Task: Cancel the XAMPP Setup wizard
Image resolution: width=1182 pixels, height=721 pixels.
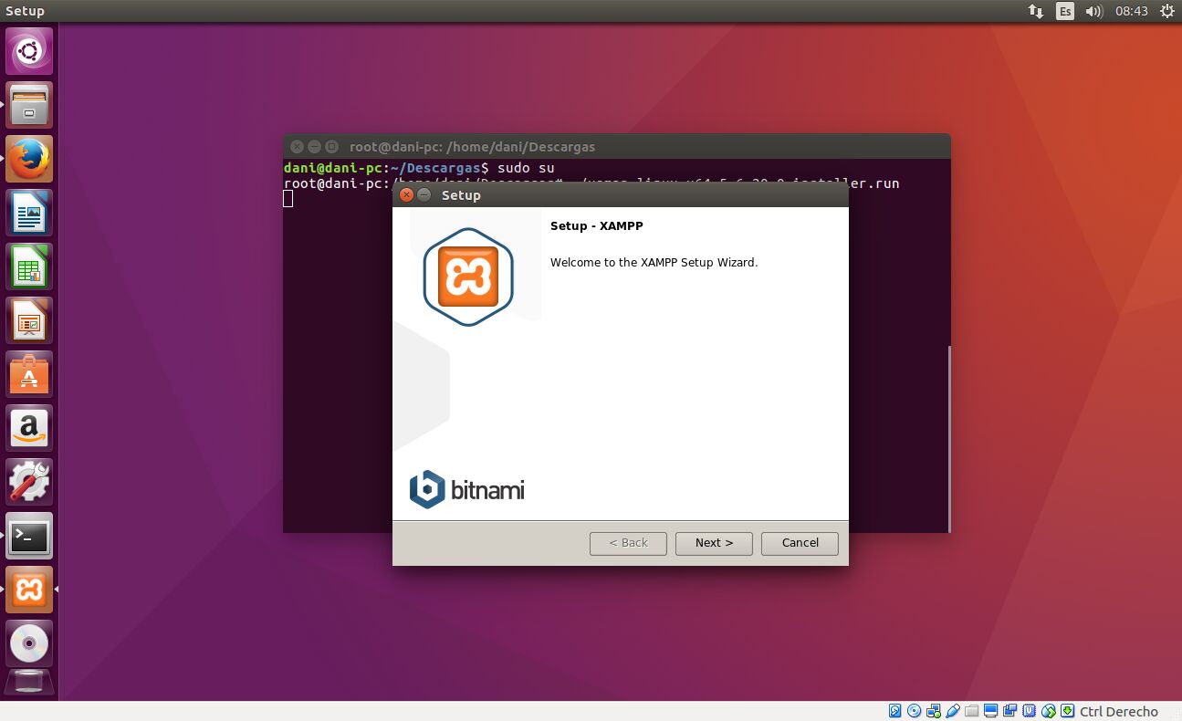Action: tap(800, 543)
